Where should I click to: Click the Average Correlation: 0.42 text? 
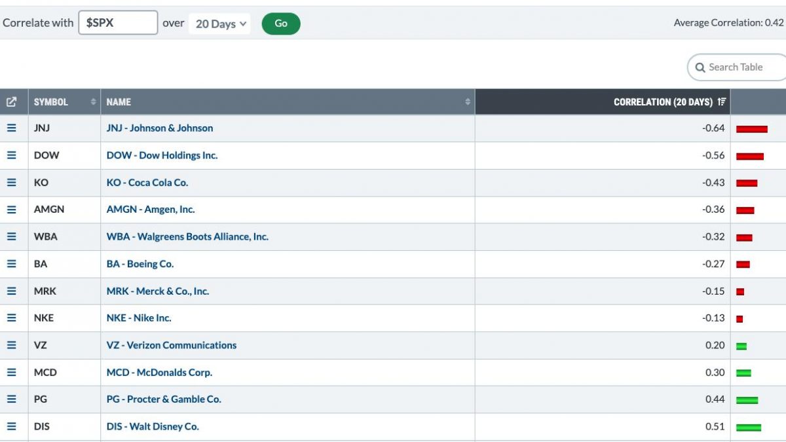pos(728,23)
